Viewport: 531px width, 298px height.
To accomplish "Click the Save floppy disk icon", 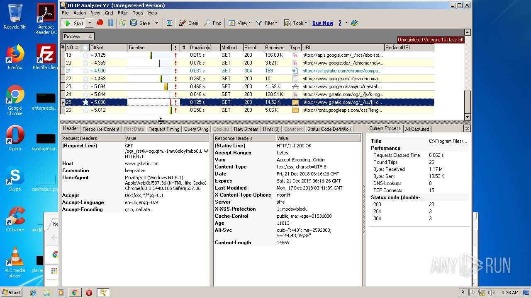I will coord(134,23).
